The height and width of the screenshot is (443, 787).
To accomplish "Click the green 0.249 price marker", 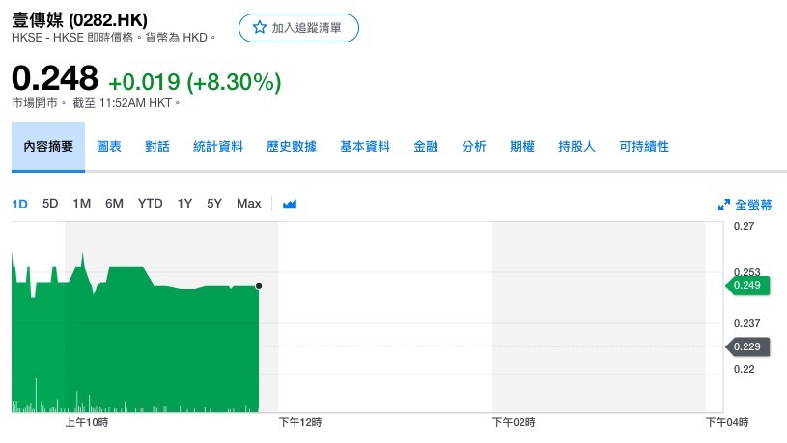I will point(747,285).
